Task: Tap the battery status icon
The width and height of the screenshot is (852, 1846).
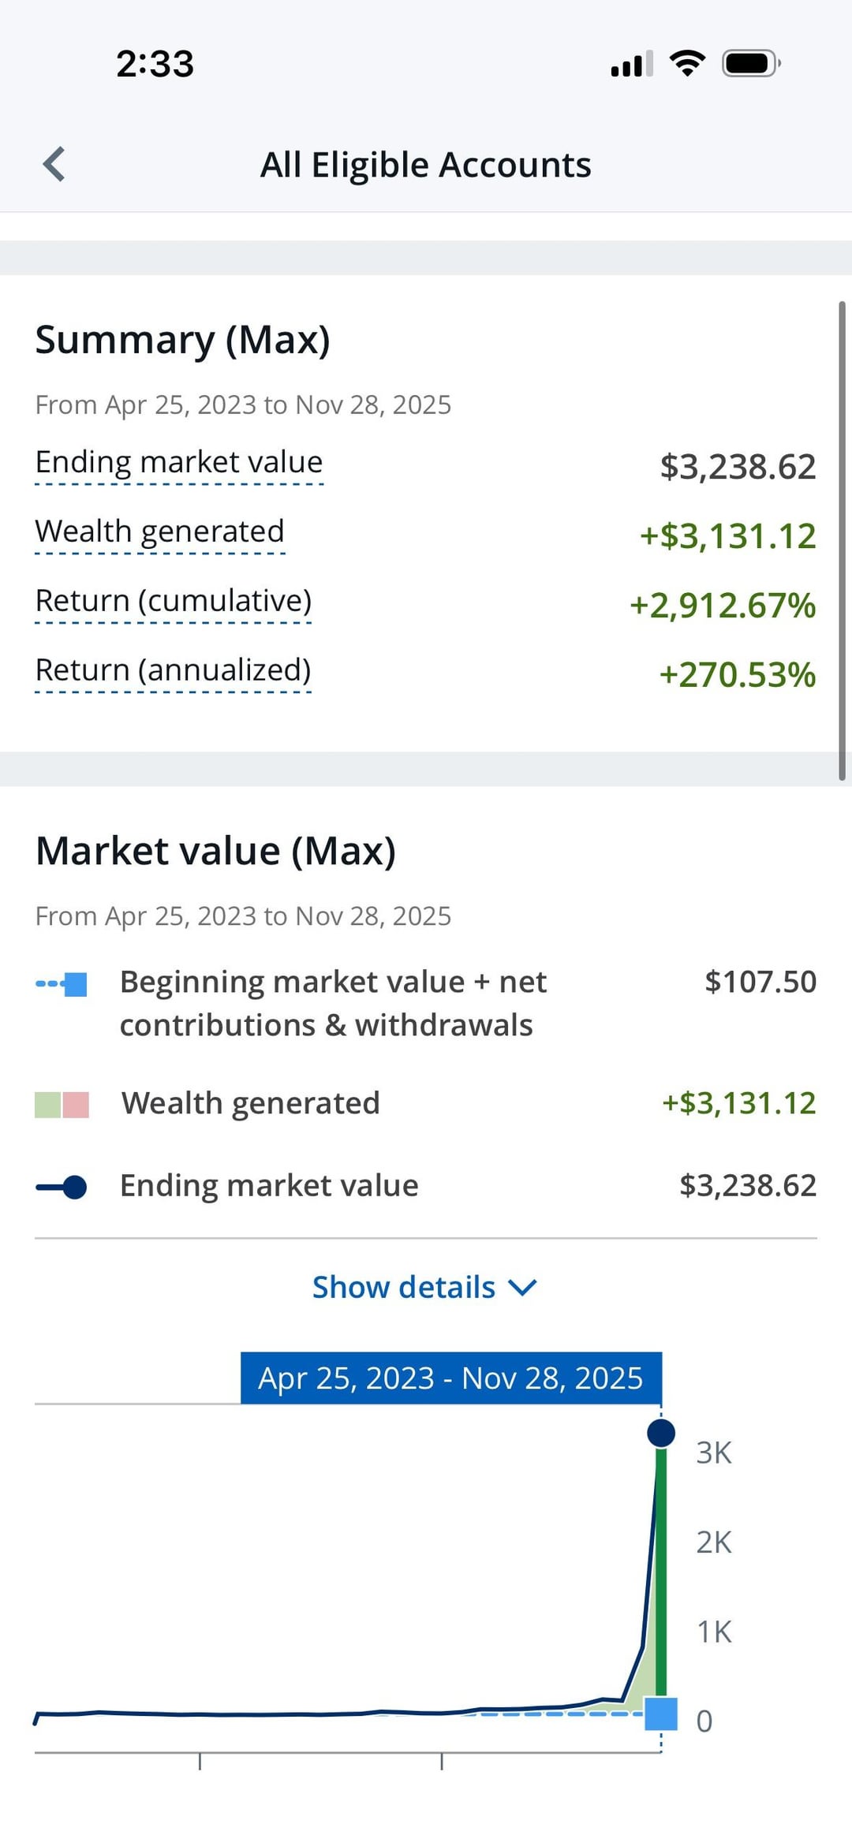Action: tap(751, 63)
